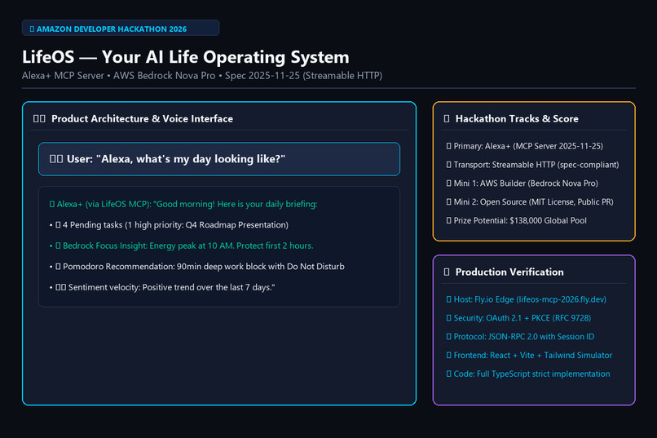
Task: Click the Product Architecture & Voice Interface heading
Action: pos(133,118)
